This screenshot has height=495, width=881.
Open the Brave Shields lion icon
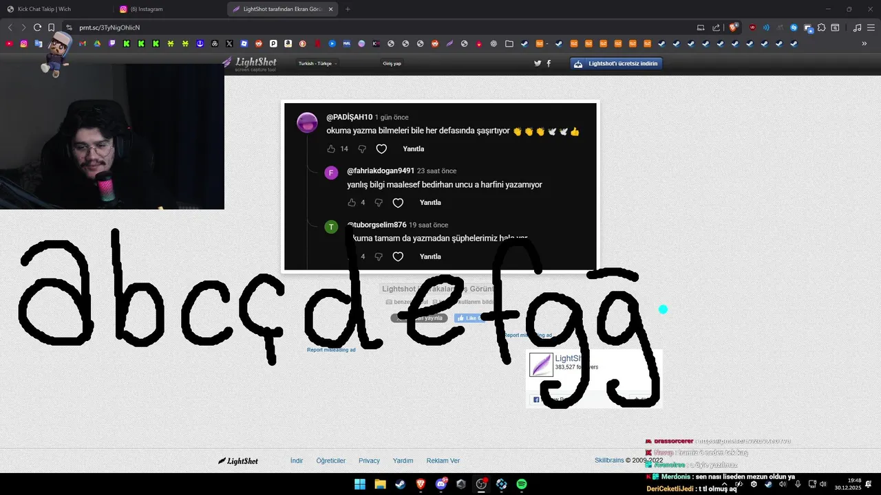734,27
